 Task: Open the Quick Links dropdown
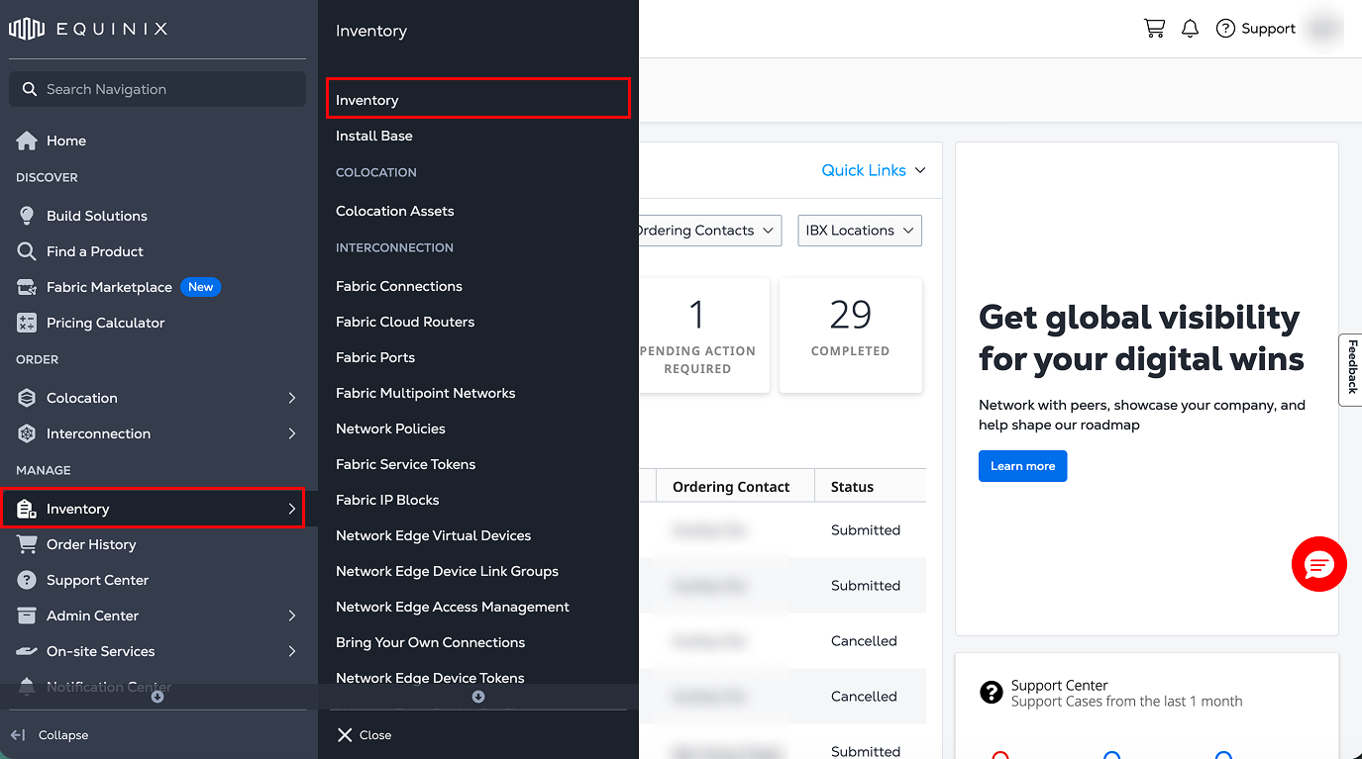874,170
